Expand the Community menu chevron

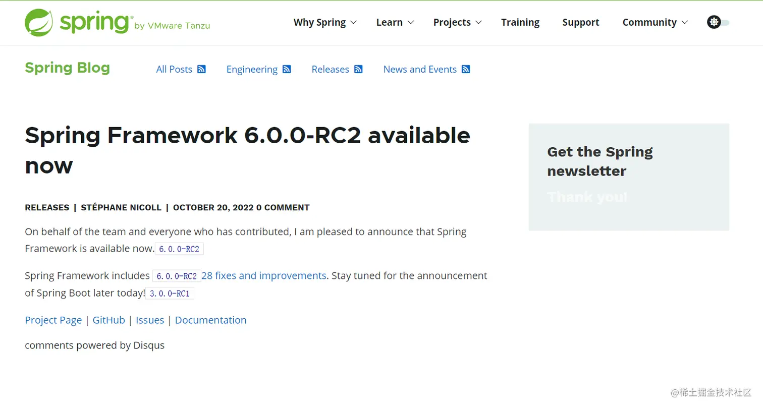click(685, 22)
